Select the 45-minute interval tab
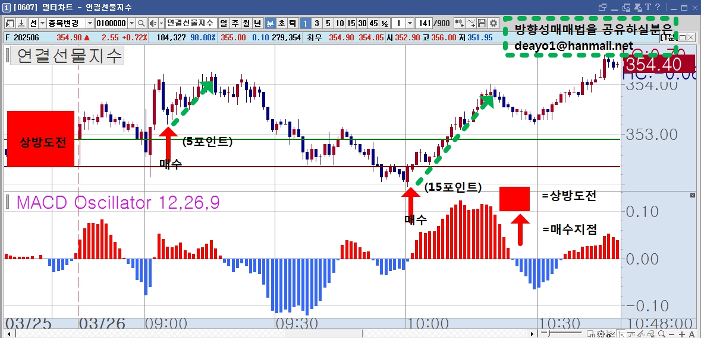 coord(374,23)
